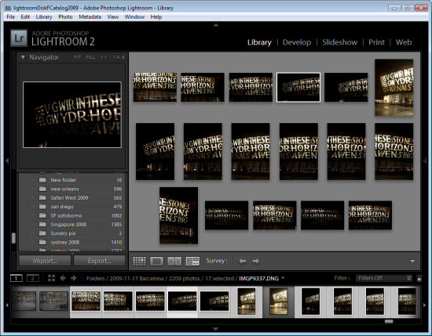Open toolbar content menu triangle

coord(412,262)
